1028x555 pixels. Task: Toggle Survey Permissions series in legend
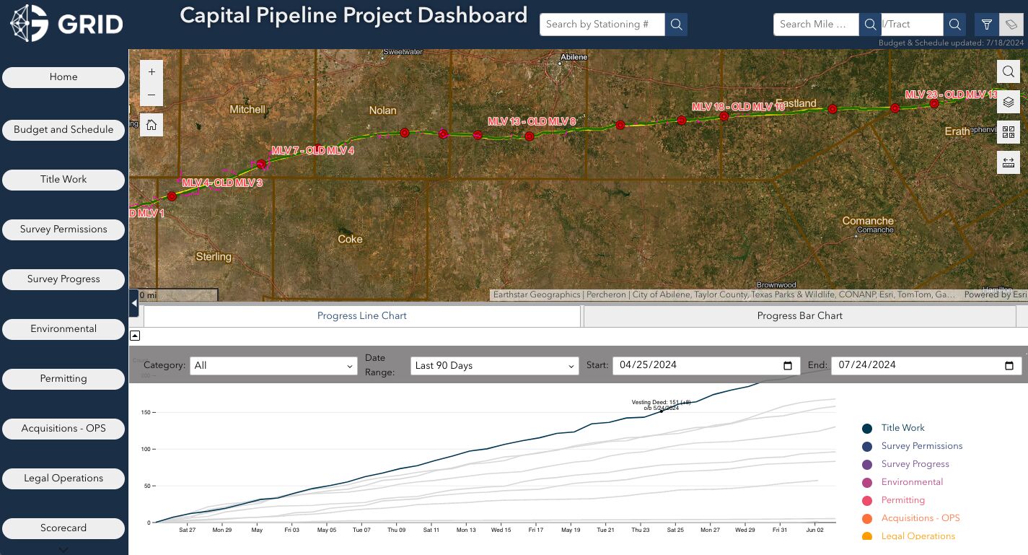(921, 446)
